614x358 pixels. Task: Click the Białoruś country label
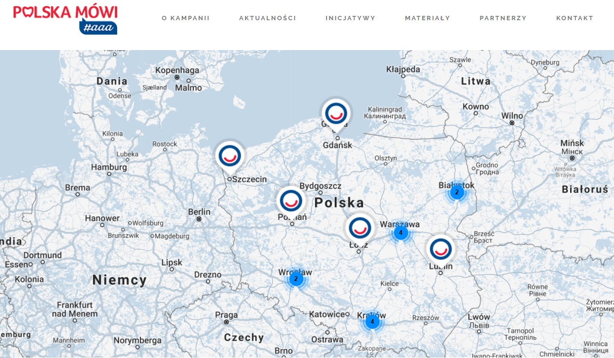[x=585, y=190]
